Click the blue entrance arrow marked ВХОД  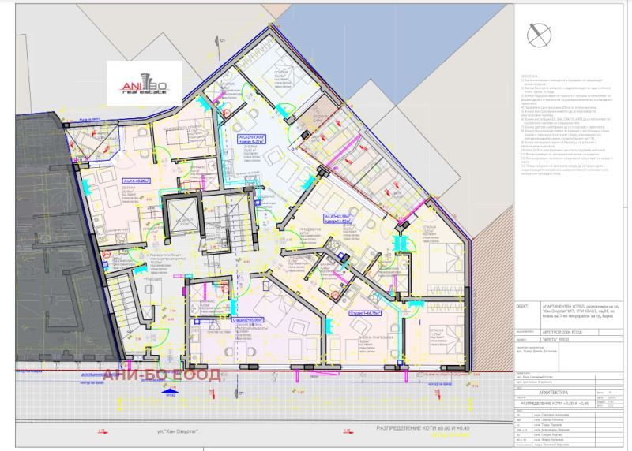point(170,391)
